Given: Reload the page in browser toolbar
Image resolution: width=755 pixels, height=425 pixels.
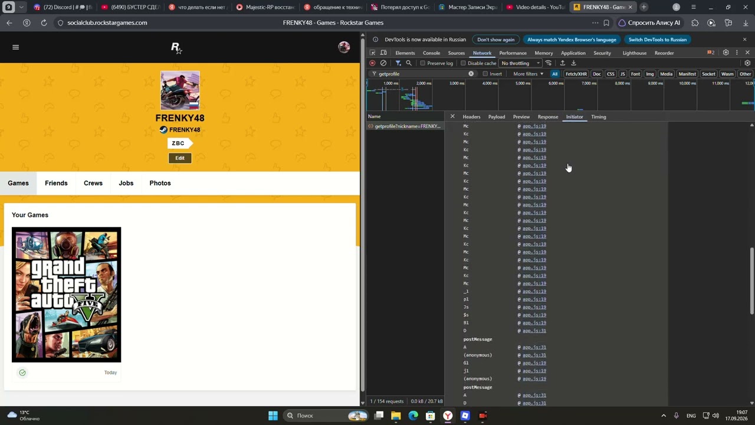Looking at the screenshot, I should tap(44, 22).
